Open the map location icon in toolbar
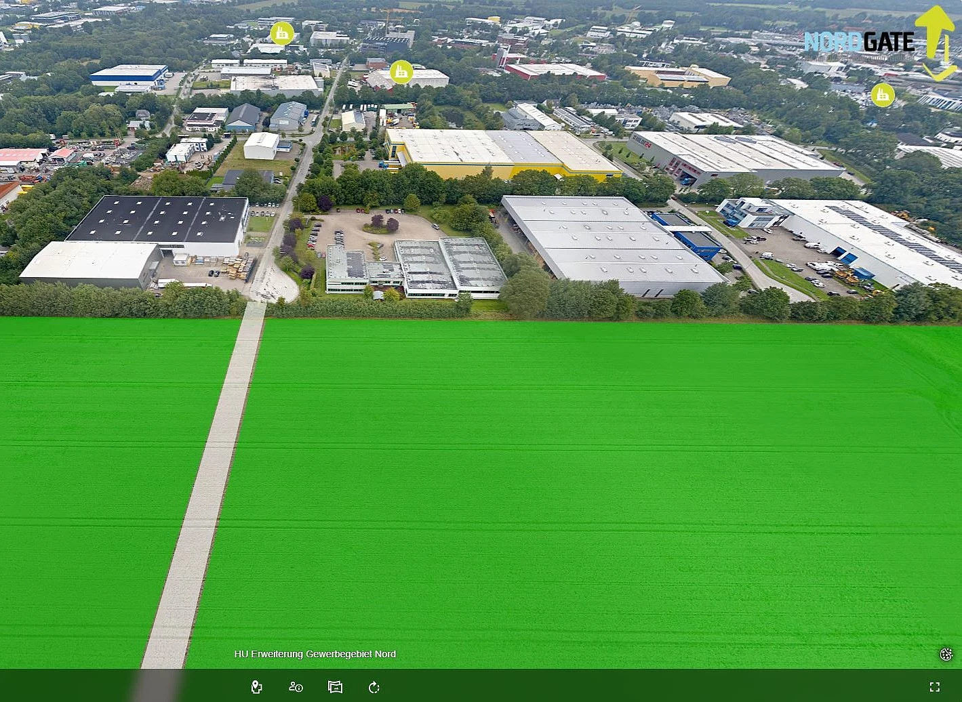The image size is (962, 702). (x=256, y=687)
